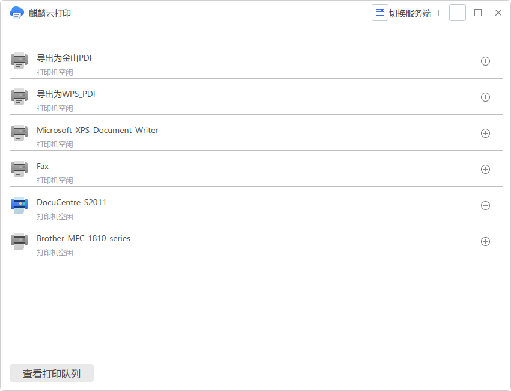Add the 导出为金山PDF printer with plus icon
The image size is (511, 391).
(485, 61)
